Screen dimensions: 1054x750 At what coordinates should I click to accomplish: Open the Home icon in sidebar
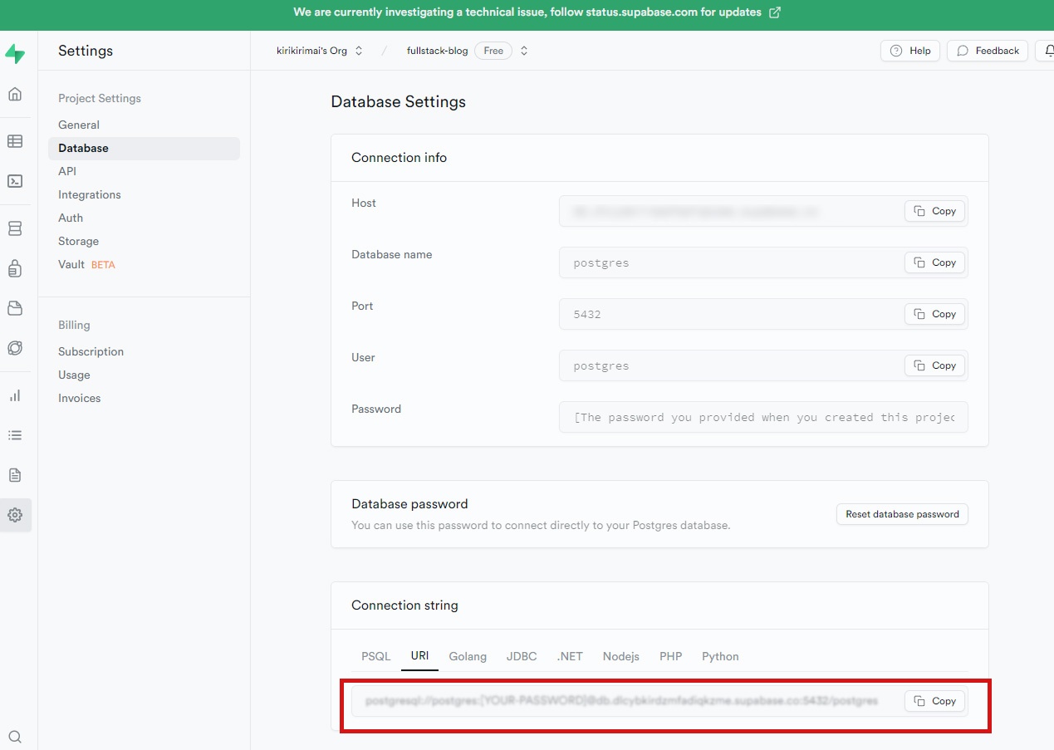[15, 94]
